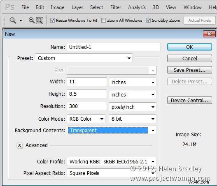Click the Photoshop Ps logo icon
Image resolution: width=217 pixels, height=186 pixels.
(x=10, y=7)
